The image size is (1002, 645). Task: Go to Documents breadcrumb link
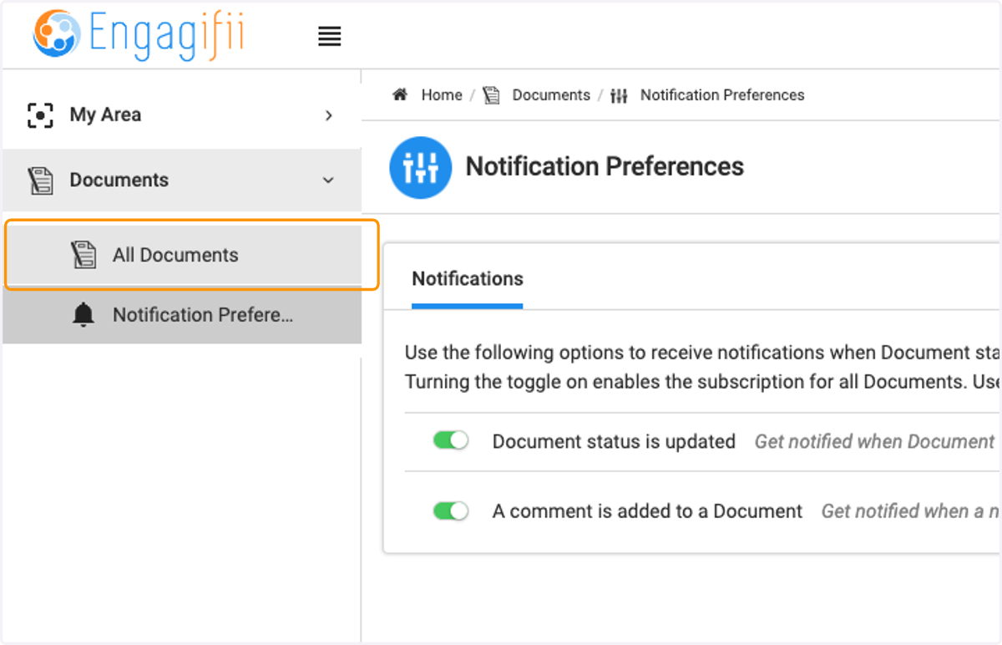click(x=551, y=95)
